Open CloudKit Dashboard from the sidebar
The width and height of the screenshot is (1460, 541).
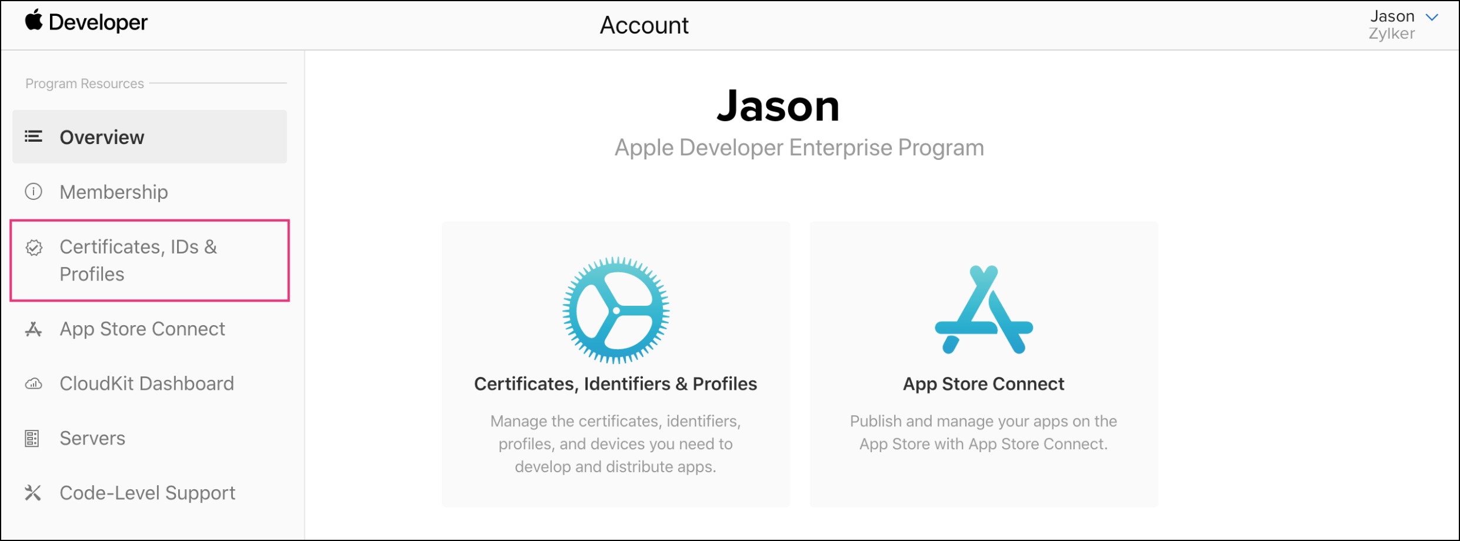coord(146,384)
